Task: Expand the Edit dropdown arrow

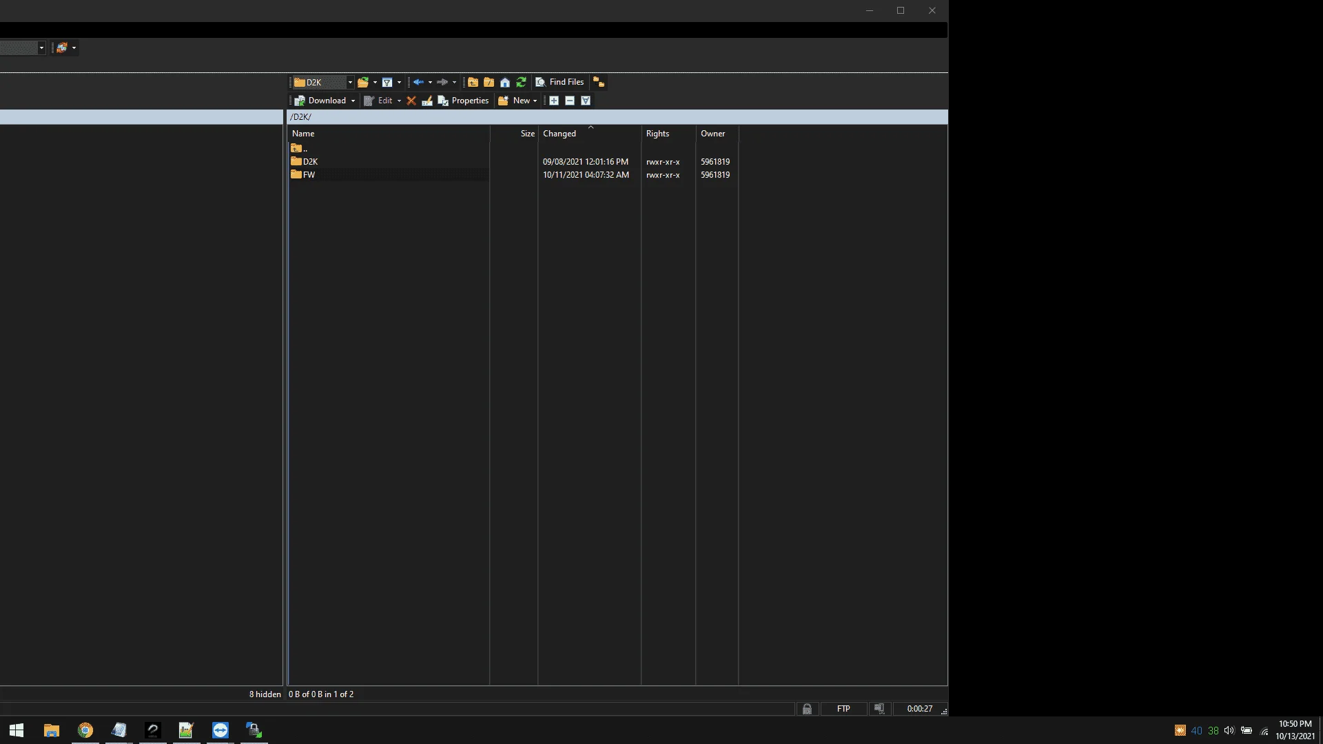Action: pyautogui.click(x=399, y=101)
